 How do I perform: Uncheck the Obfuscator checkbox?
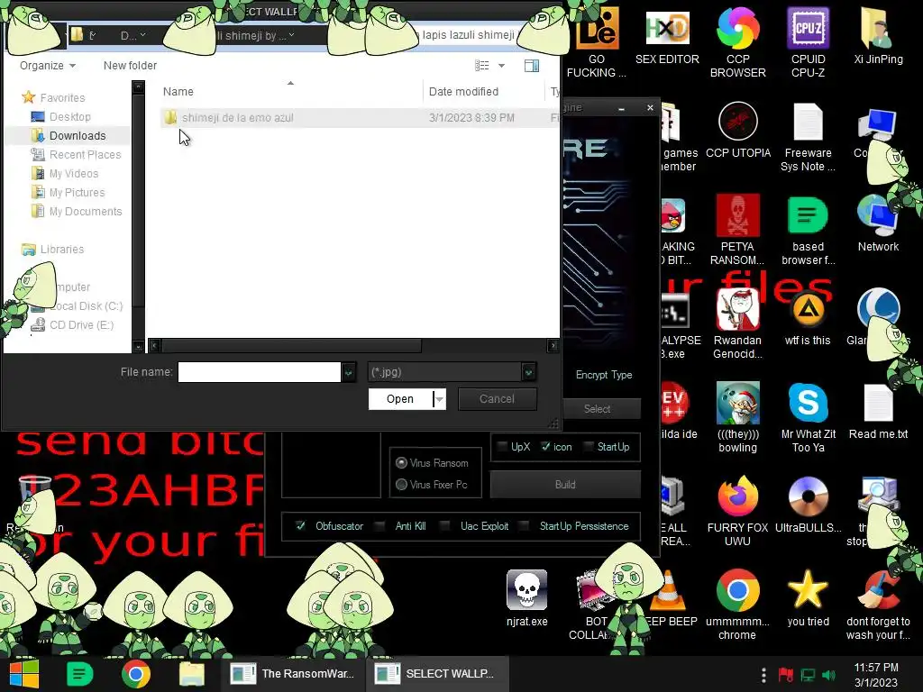click(x=301, y=526)
